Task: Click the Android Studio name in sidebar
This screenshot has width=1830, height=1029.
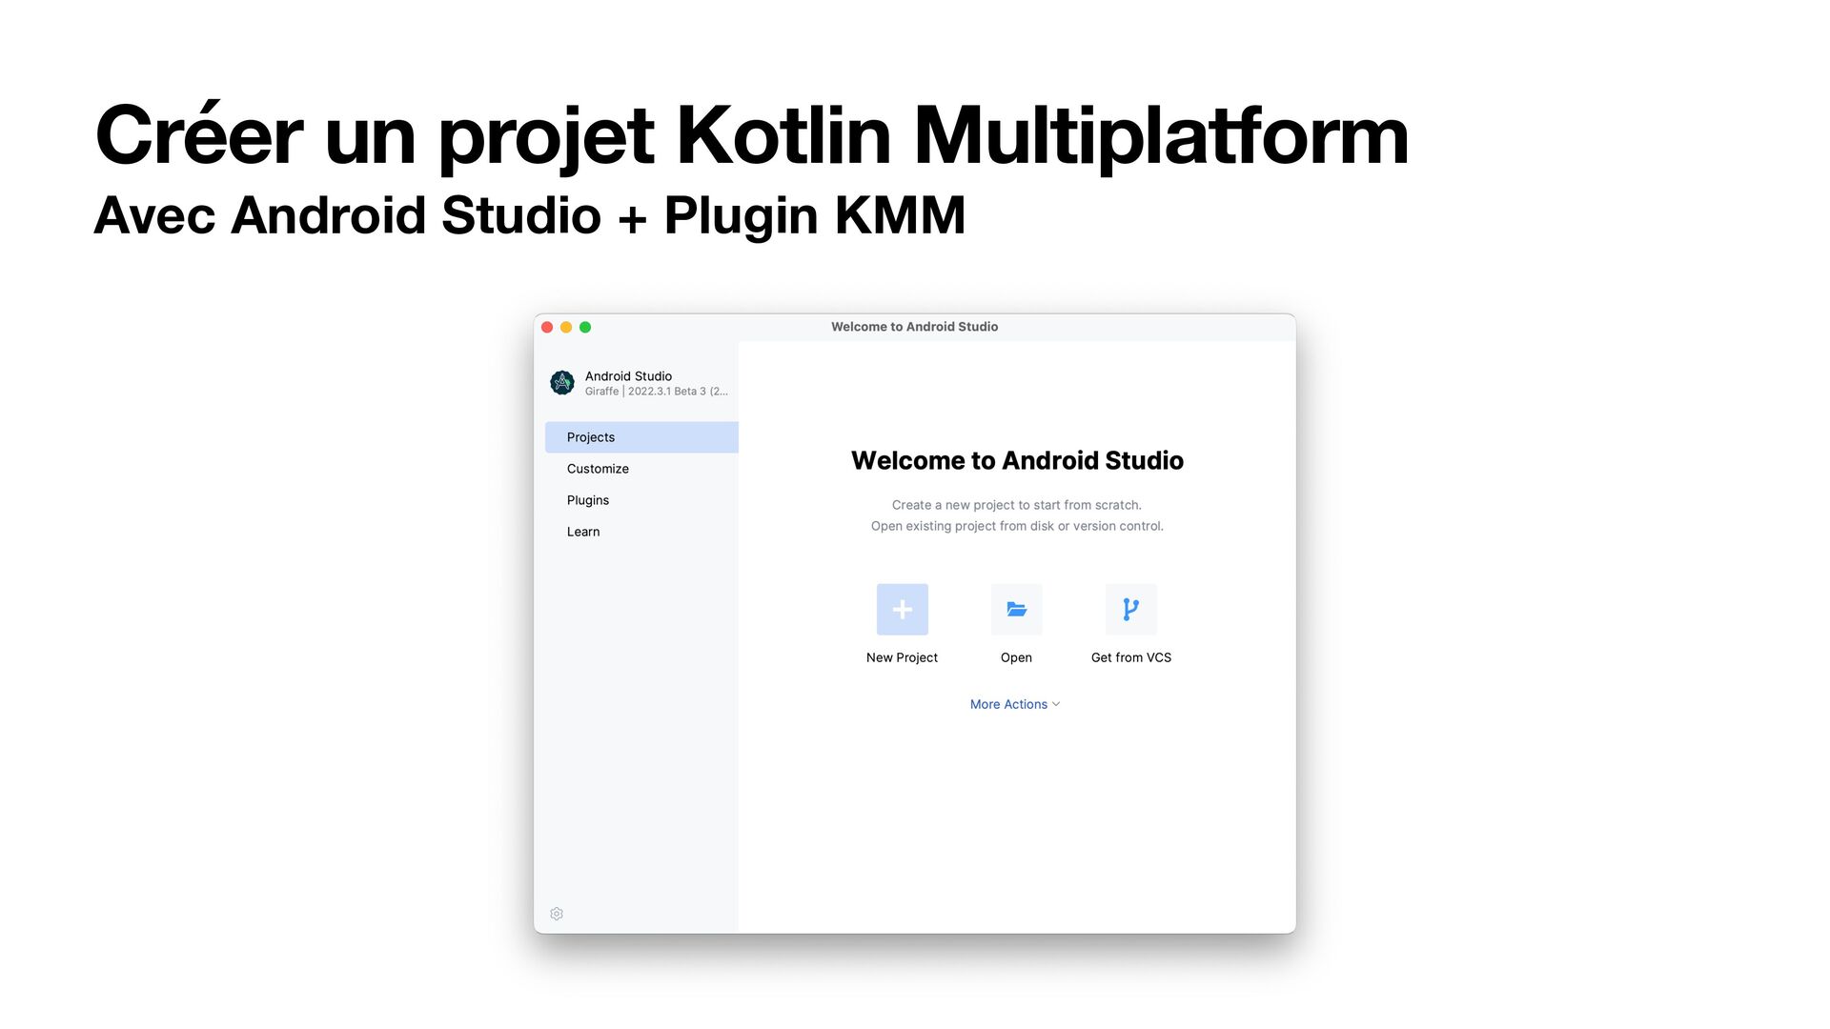Action: (628, 376)
